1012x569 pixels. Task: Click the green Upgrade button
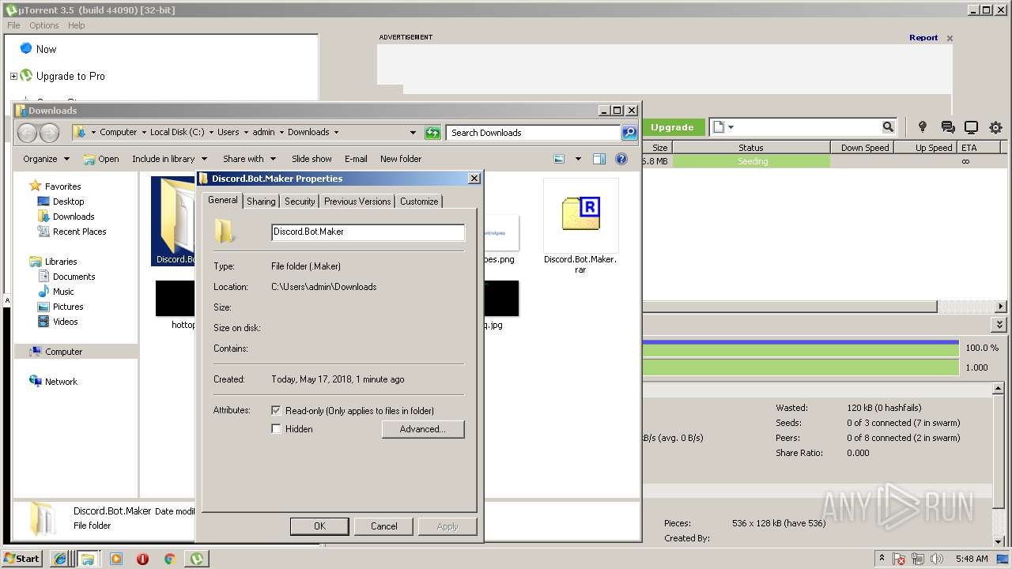click(x=672, y=127)
